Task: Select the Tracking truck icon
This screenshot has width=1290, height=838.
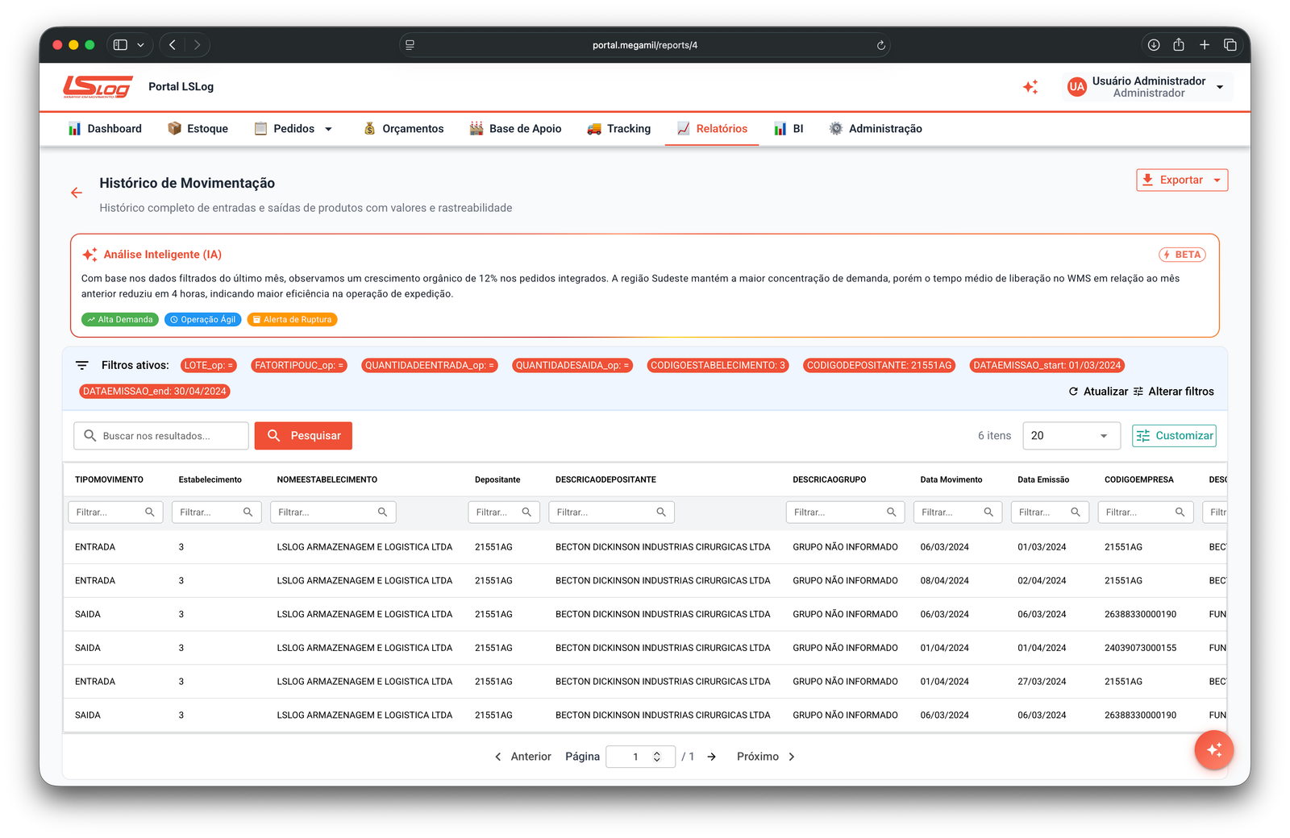Action: (x=595, y=128)
